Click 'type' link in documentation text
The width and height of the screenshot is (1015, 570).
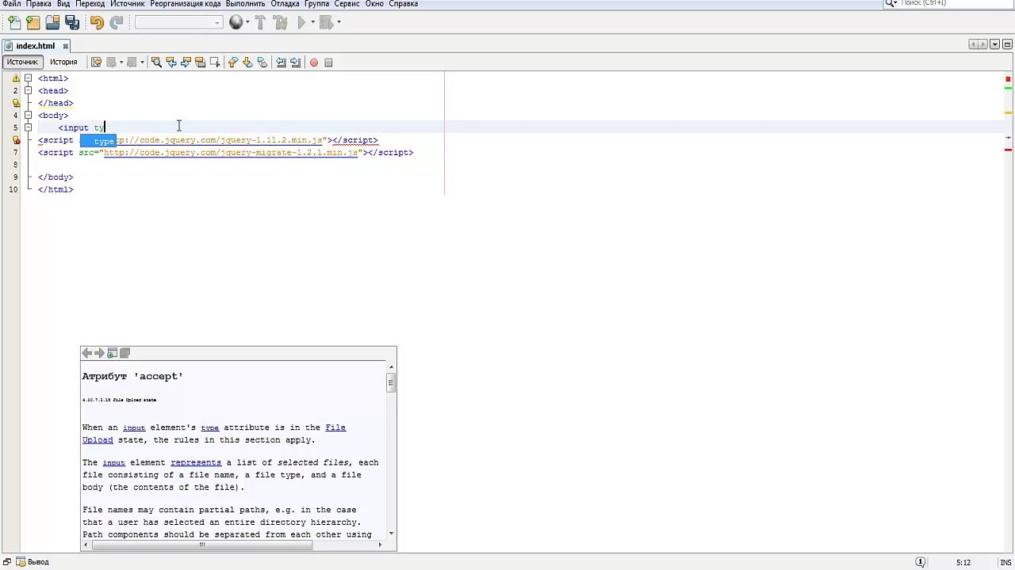pos(209,427)
